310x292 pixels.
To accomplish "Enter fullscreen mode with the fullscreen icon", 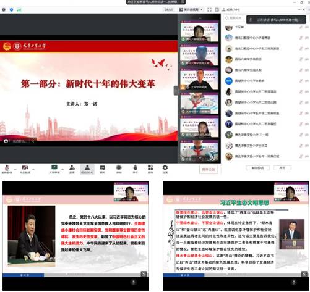I will (209, 10).
